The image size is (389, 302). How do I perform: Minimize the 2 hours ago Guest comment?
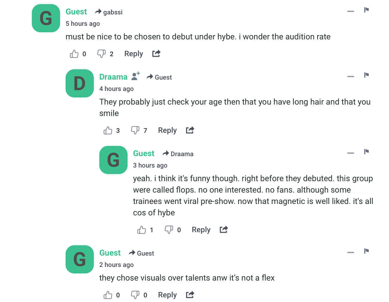click(351, 253)
